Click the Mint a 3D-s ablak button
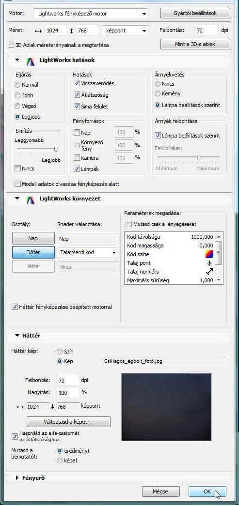The width and height of the screenshot is (239, 506). [195, 44]
